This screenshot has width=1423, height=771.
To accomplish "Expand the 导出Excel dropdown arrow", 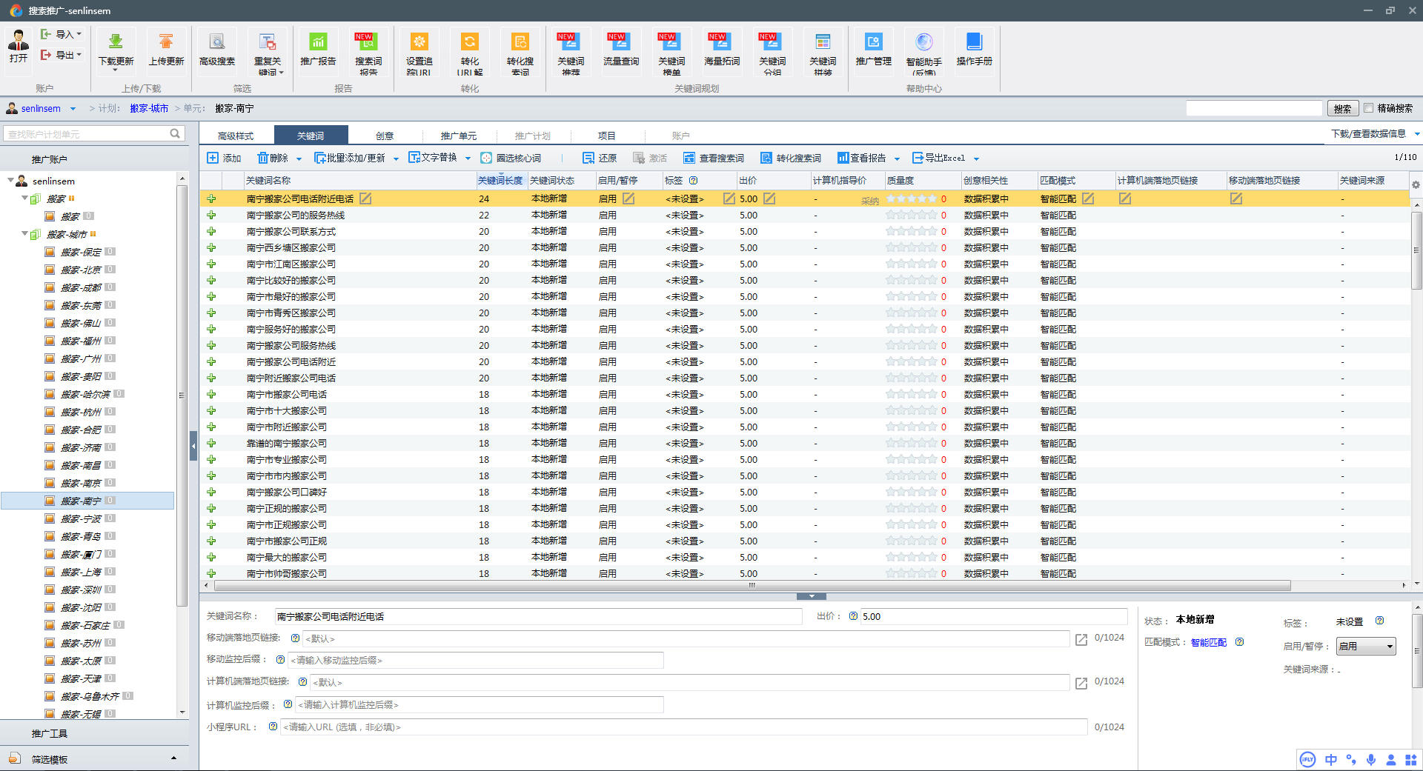I will coord(976,158).
